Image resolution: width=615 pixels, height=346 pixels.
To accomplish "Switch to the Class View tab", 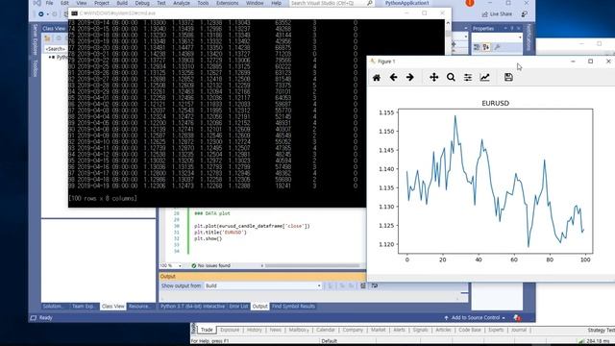I will coord(113,307).
